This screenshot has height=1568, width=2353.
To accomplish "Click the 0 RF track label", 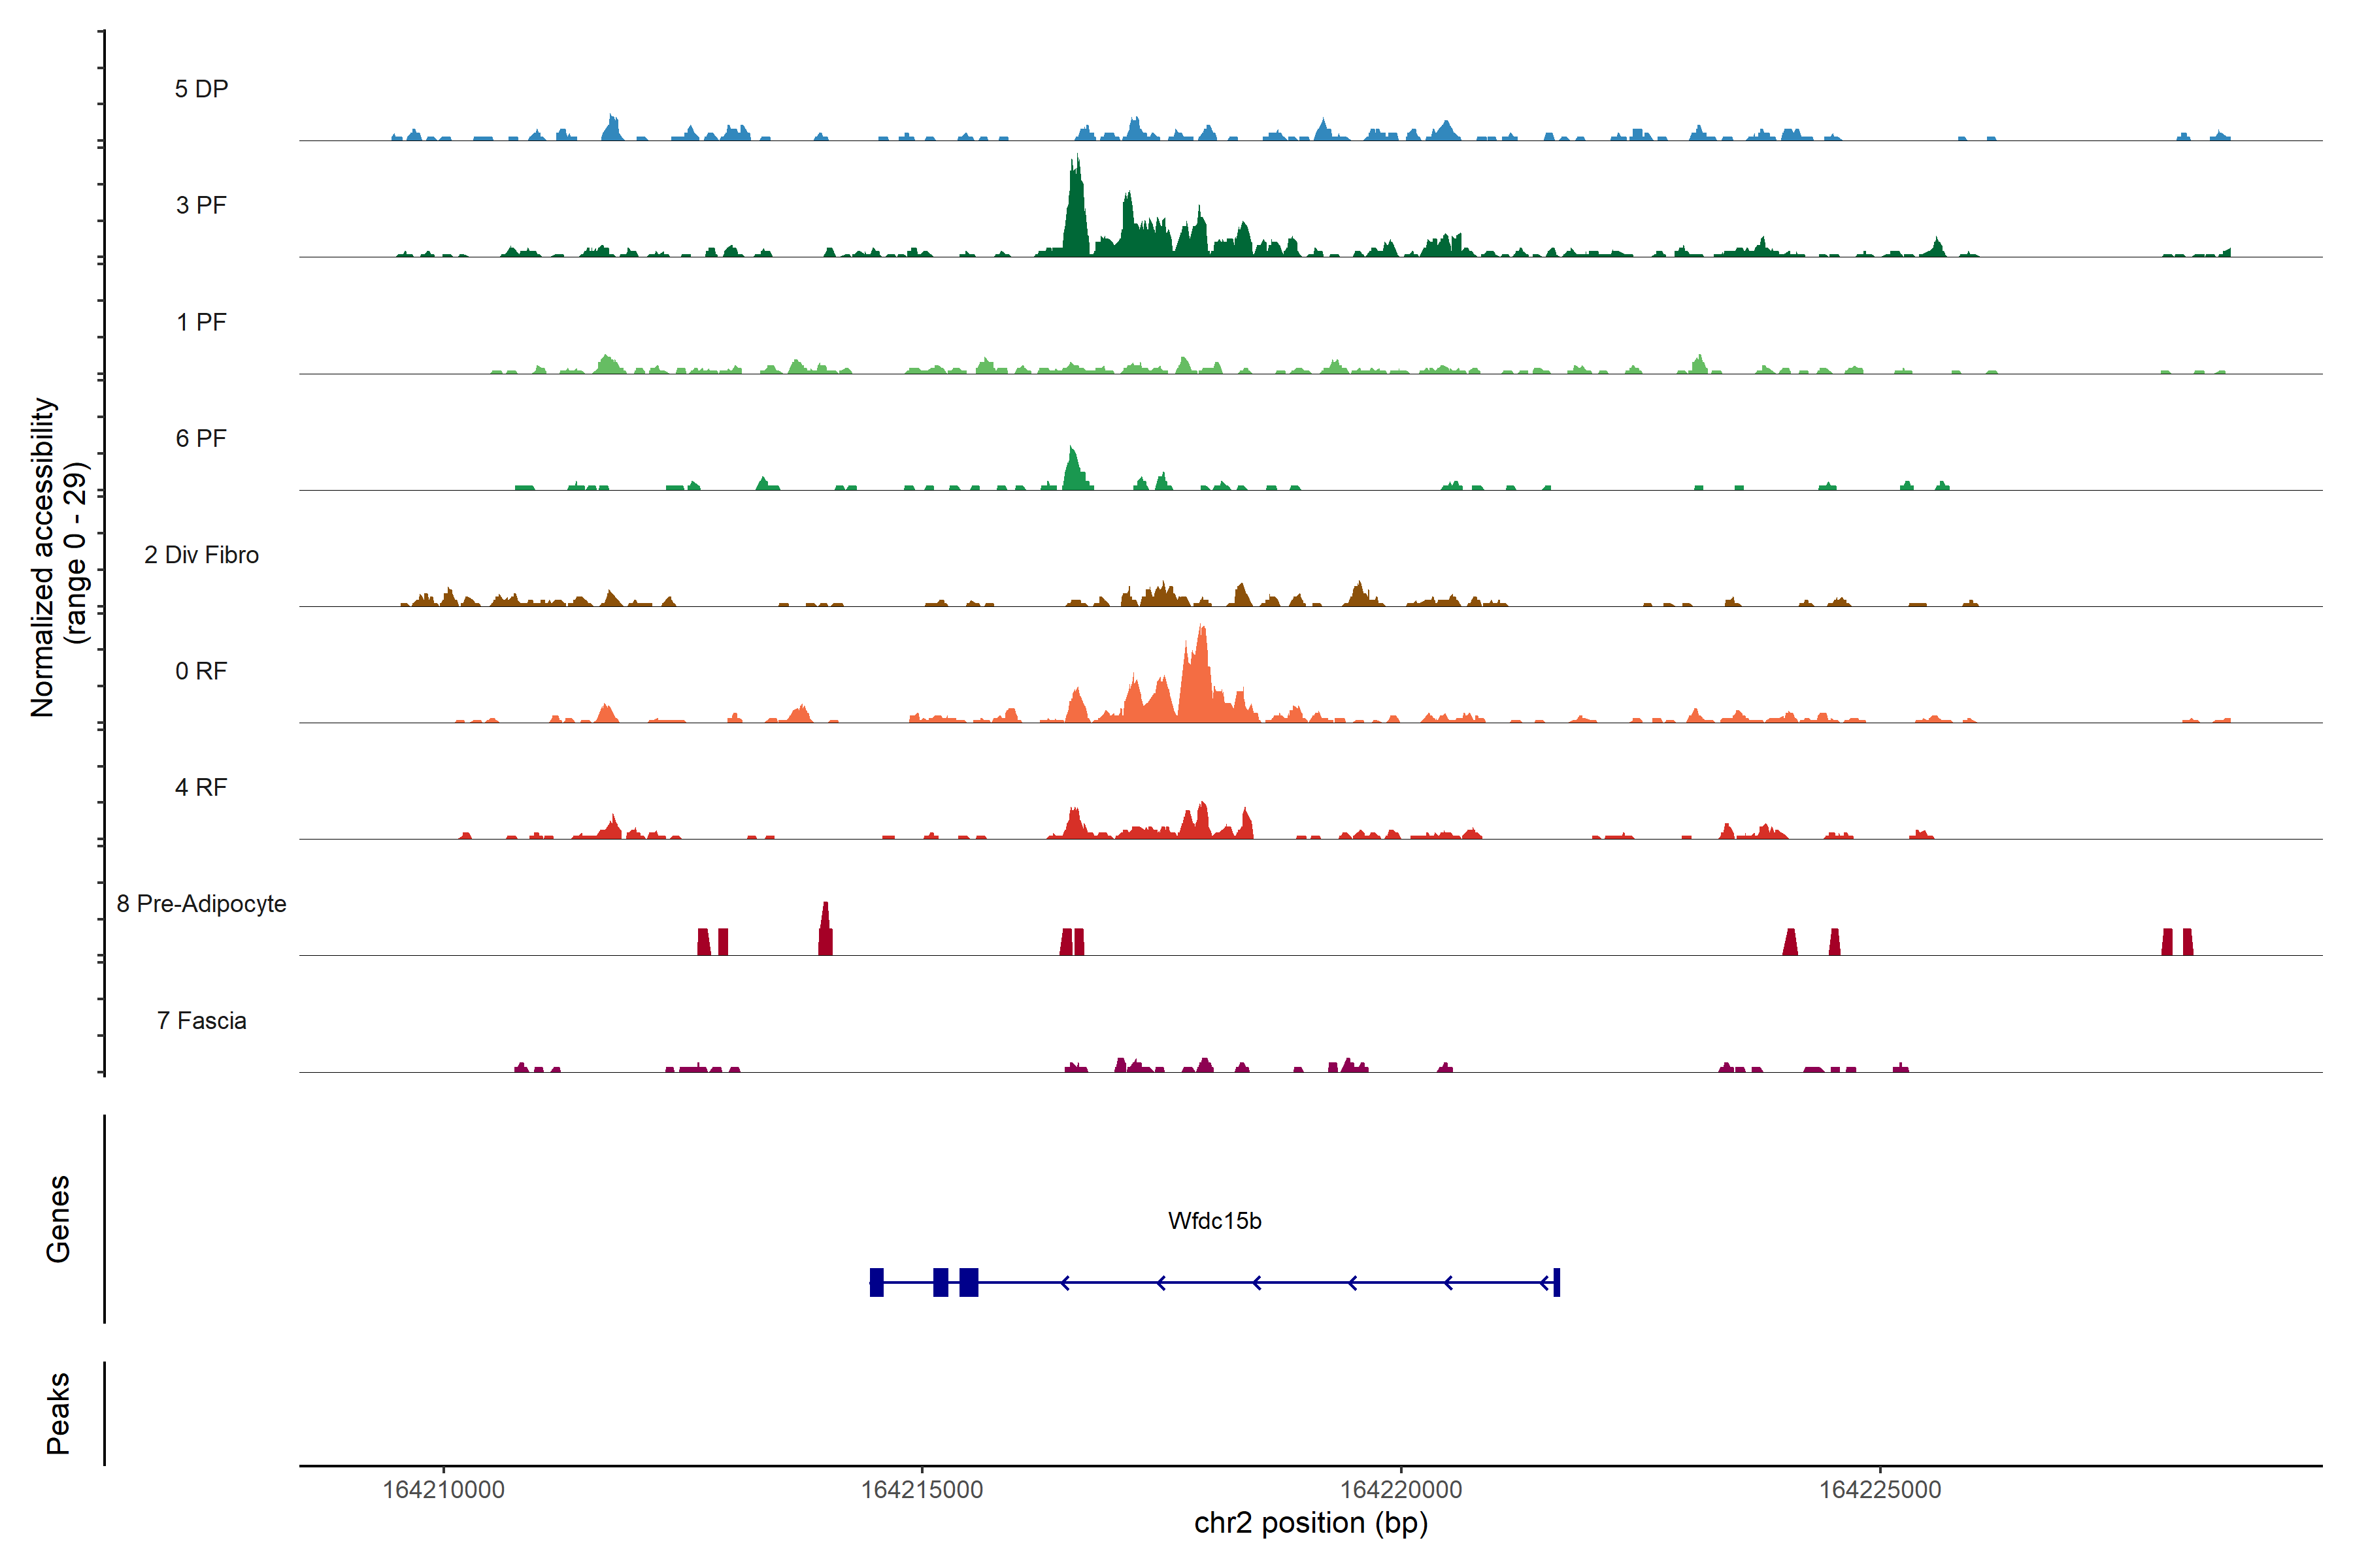I will click(201, 671).
